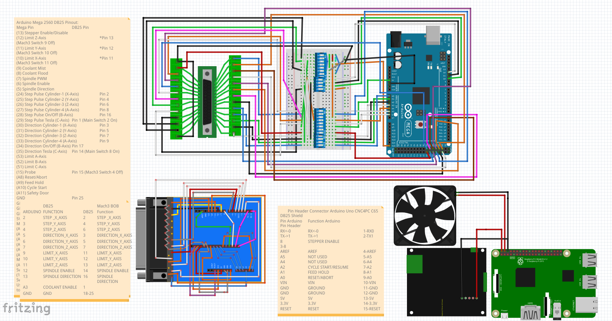Click the '(A8) Reset/Abort' line
612x321 pixels.
click(x=32, y=177)
